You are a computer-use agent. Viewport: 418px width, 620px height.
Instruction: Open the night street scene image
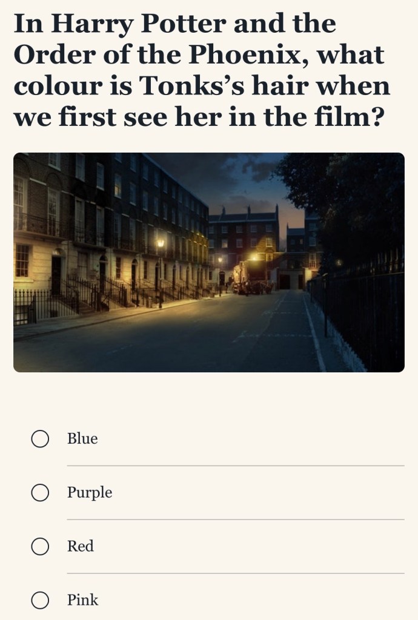click(208, 262)
